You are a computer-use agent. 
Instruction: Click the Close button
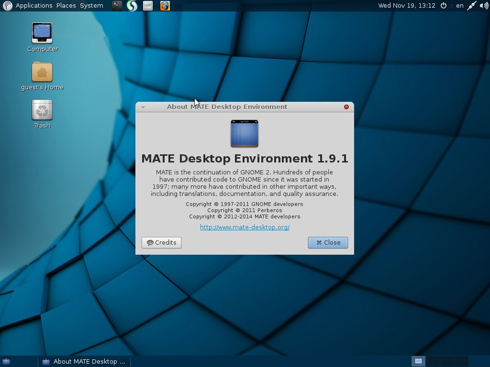(x=328, y=242)
